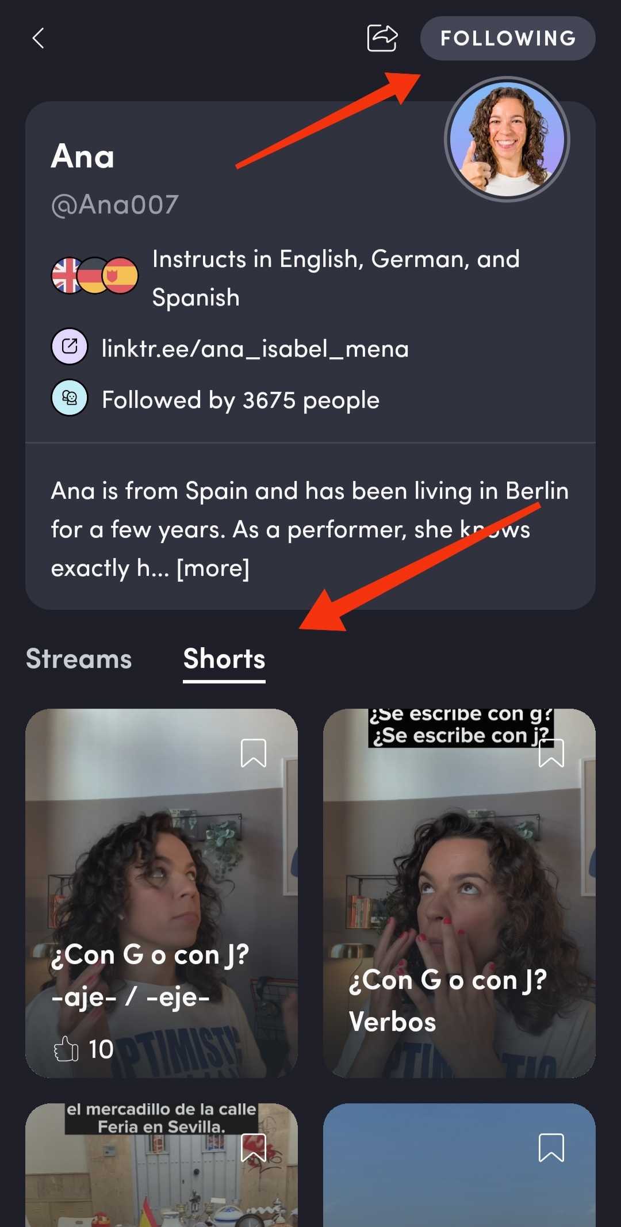Open the "¿Con G o con J? Verbos" video

(x=459, y=893)
